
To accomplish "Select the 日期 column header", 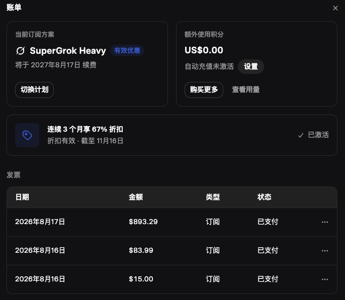I will click(x=22, y=197).
